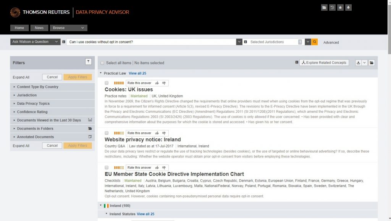Expand the Confidence Rating filter
This screenshot has width=391, height=221.
pyautogui.click(x=52, y=112)
